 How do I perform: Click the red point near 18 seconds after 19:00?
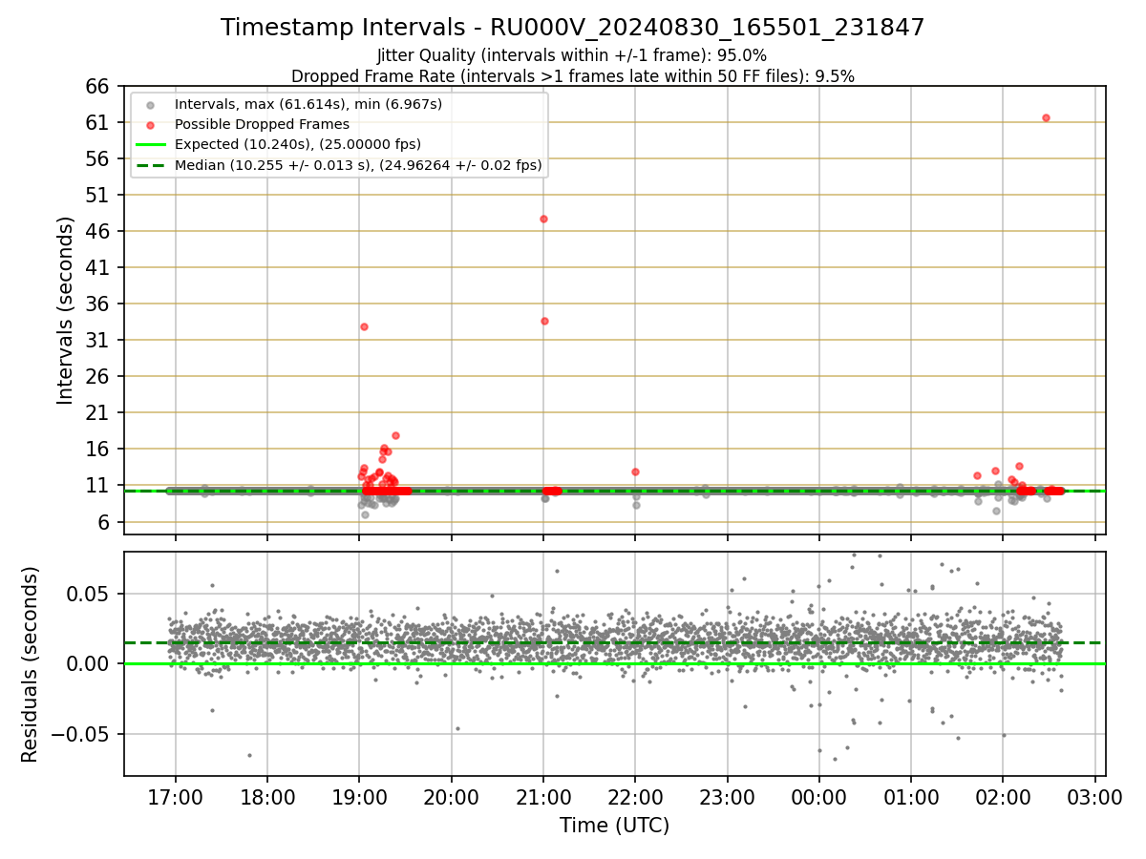[x=395, y=435]
